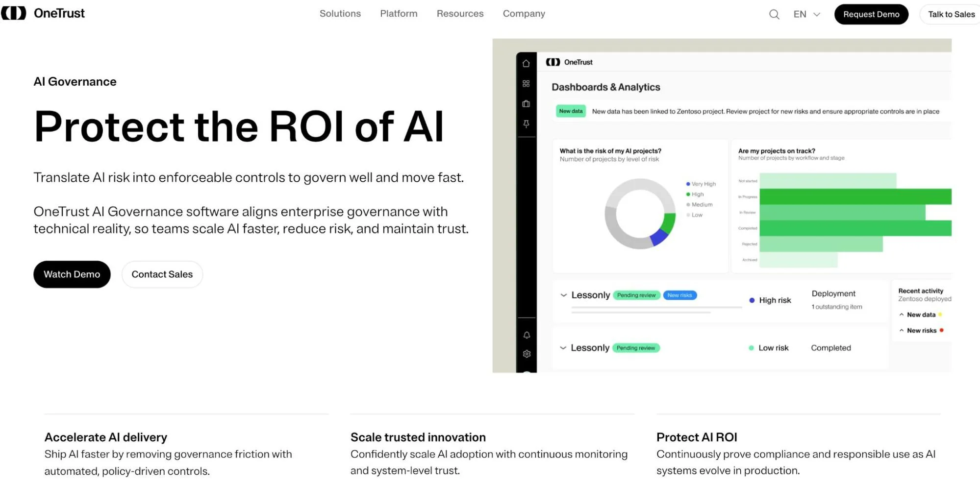Click Pending review badge on the High risk Lessonly row

click(x=636, y=295)
